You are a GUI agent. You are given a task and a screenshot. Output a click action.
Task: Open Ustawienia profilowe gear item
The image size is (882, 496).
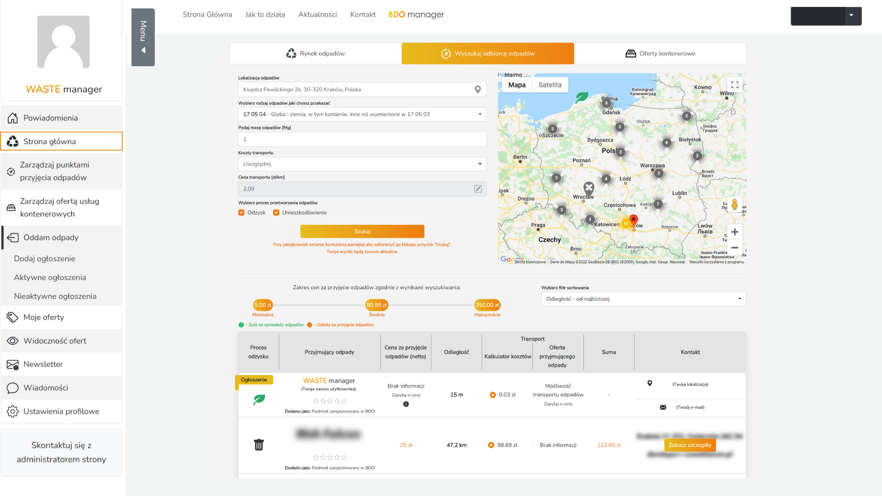pyautogui.click(x=62, y=411)
